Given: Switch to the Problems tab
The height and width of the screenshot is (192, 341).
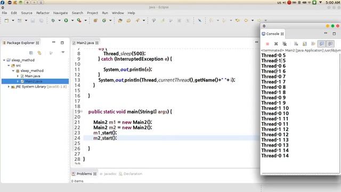Looking at the screenshot, I should pyautogui.click(x=84, y=174).
